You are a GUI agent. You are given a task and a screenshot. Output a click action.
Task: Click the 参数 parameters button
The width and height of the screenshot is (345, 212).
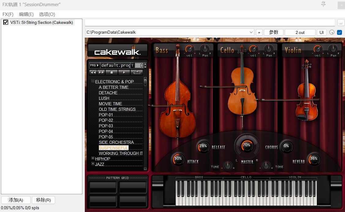point(273,32)
